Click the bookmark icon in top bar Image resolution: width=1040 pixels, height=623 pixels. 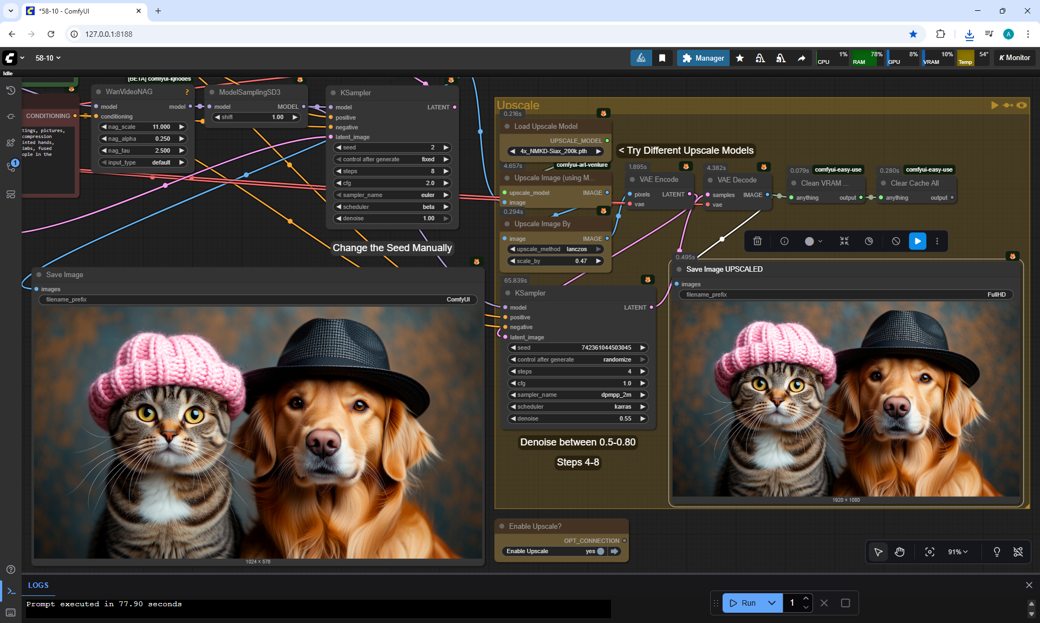coord(662,58)
